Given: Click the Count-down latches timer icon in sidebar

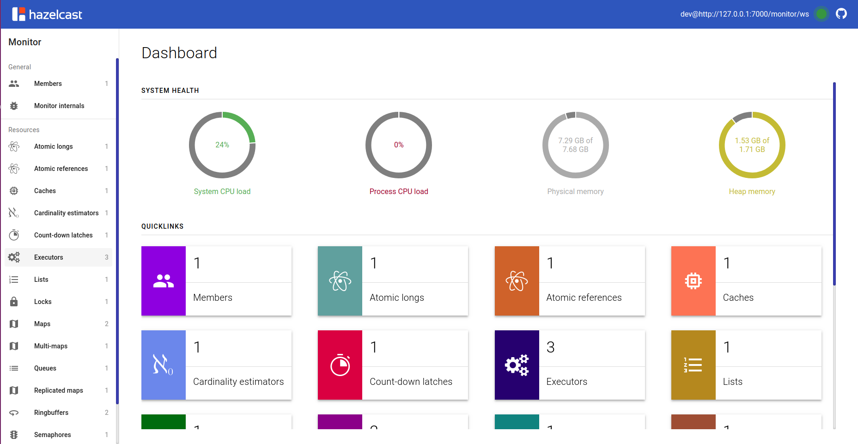Looking at the screenshot, I should coord(14,235).
